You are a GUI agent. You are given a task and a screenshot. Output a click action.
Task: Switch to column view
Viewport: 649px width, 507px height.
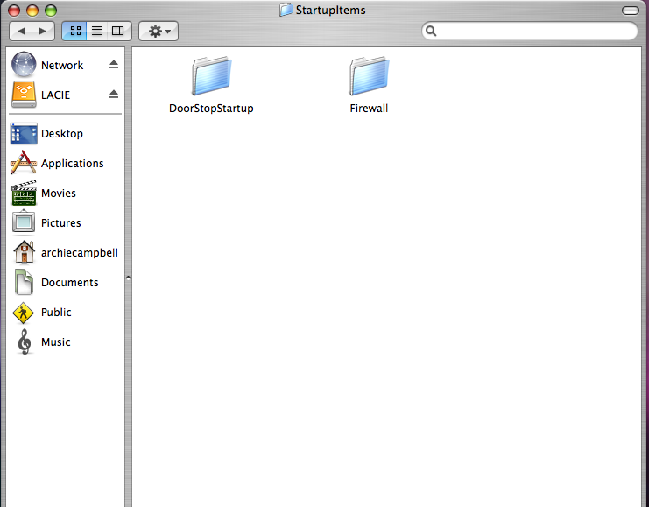pyautogui.click(x=119, y=31)
